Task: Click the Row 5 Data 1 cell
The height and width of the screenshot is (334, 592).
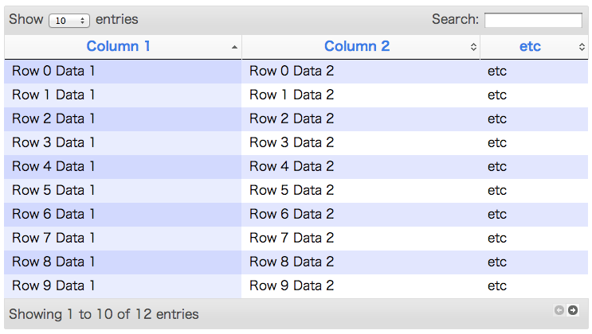Action: pyautogui.click(x=53, y=191)
